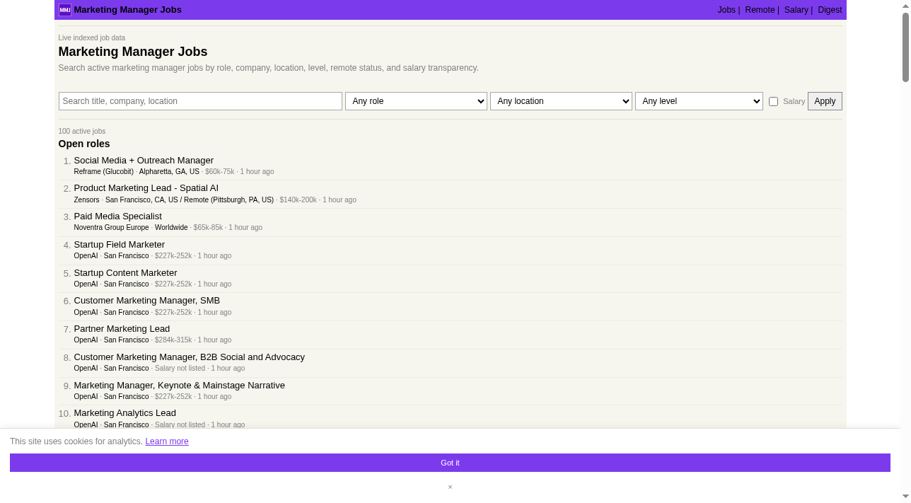Open the Digest nav link
The height and width of the screenshot is (503, 911).
(x=830, y=10)
